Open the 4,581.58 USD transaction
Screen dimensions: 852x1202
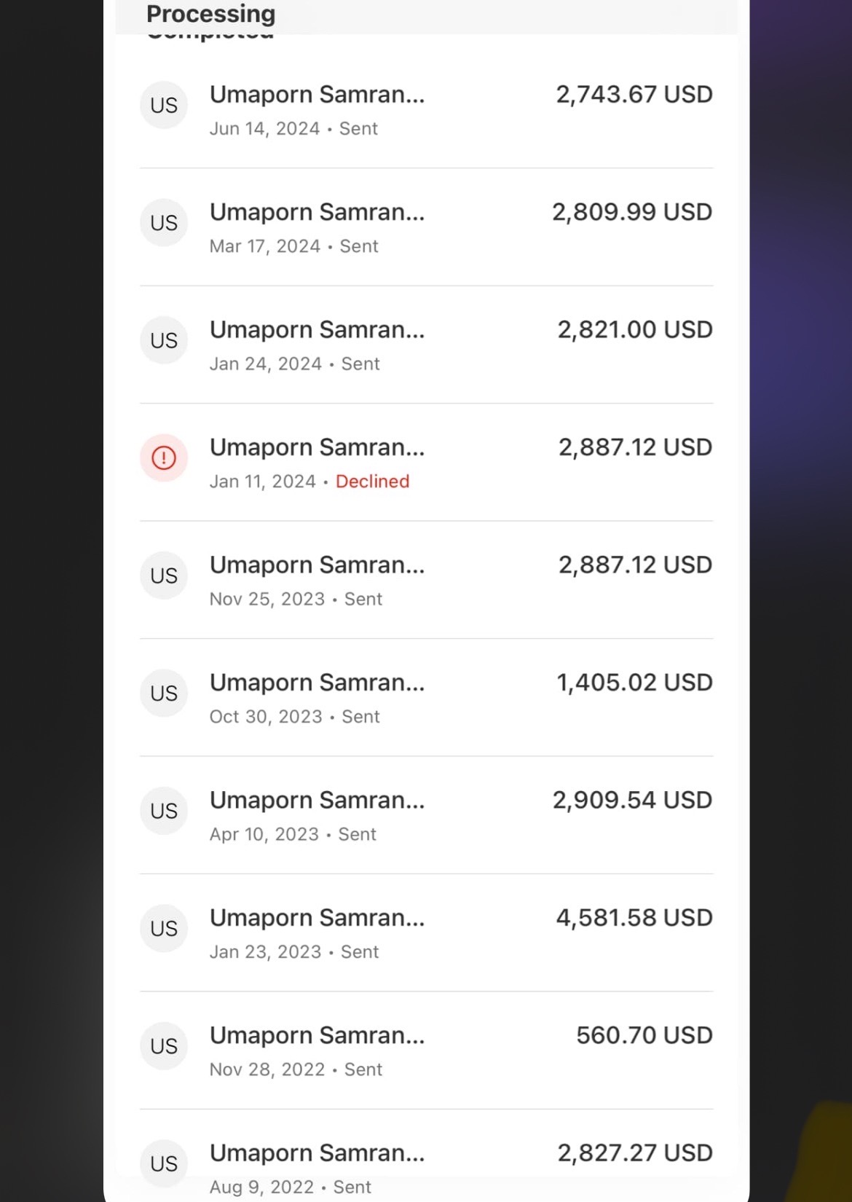426,932
